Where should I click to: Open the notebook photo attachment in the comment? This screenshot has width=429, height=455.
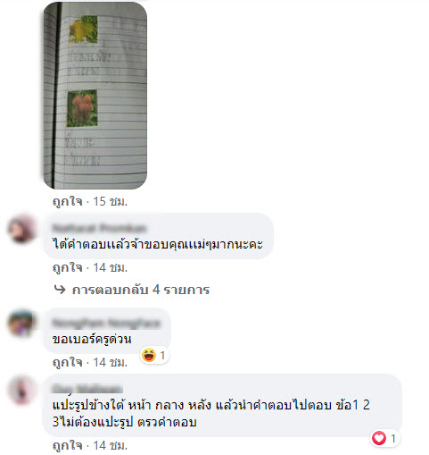[95, 96]
